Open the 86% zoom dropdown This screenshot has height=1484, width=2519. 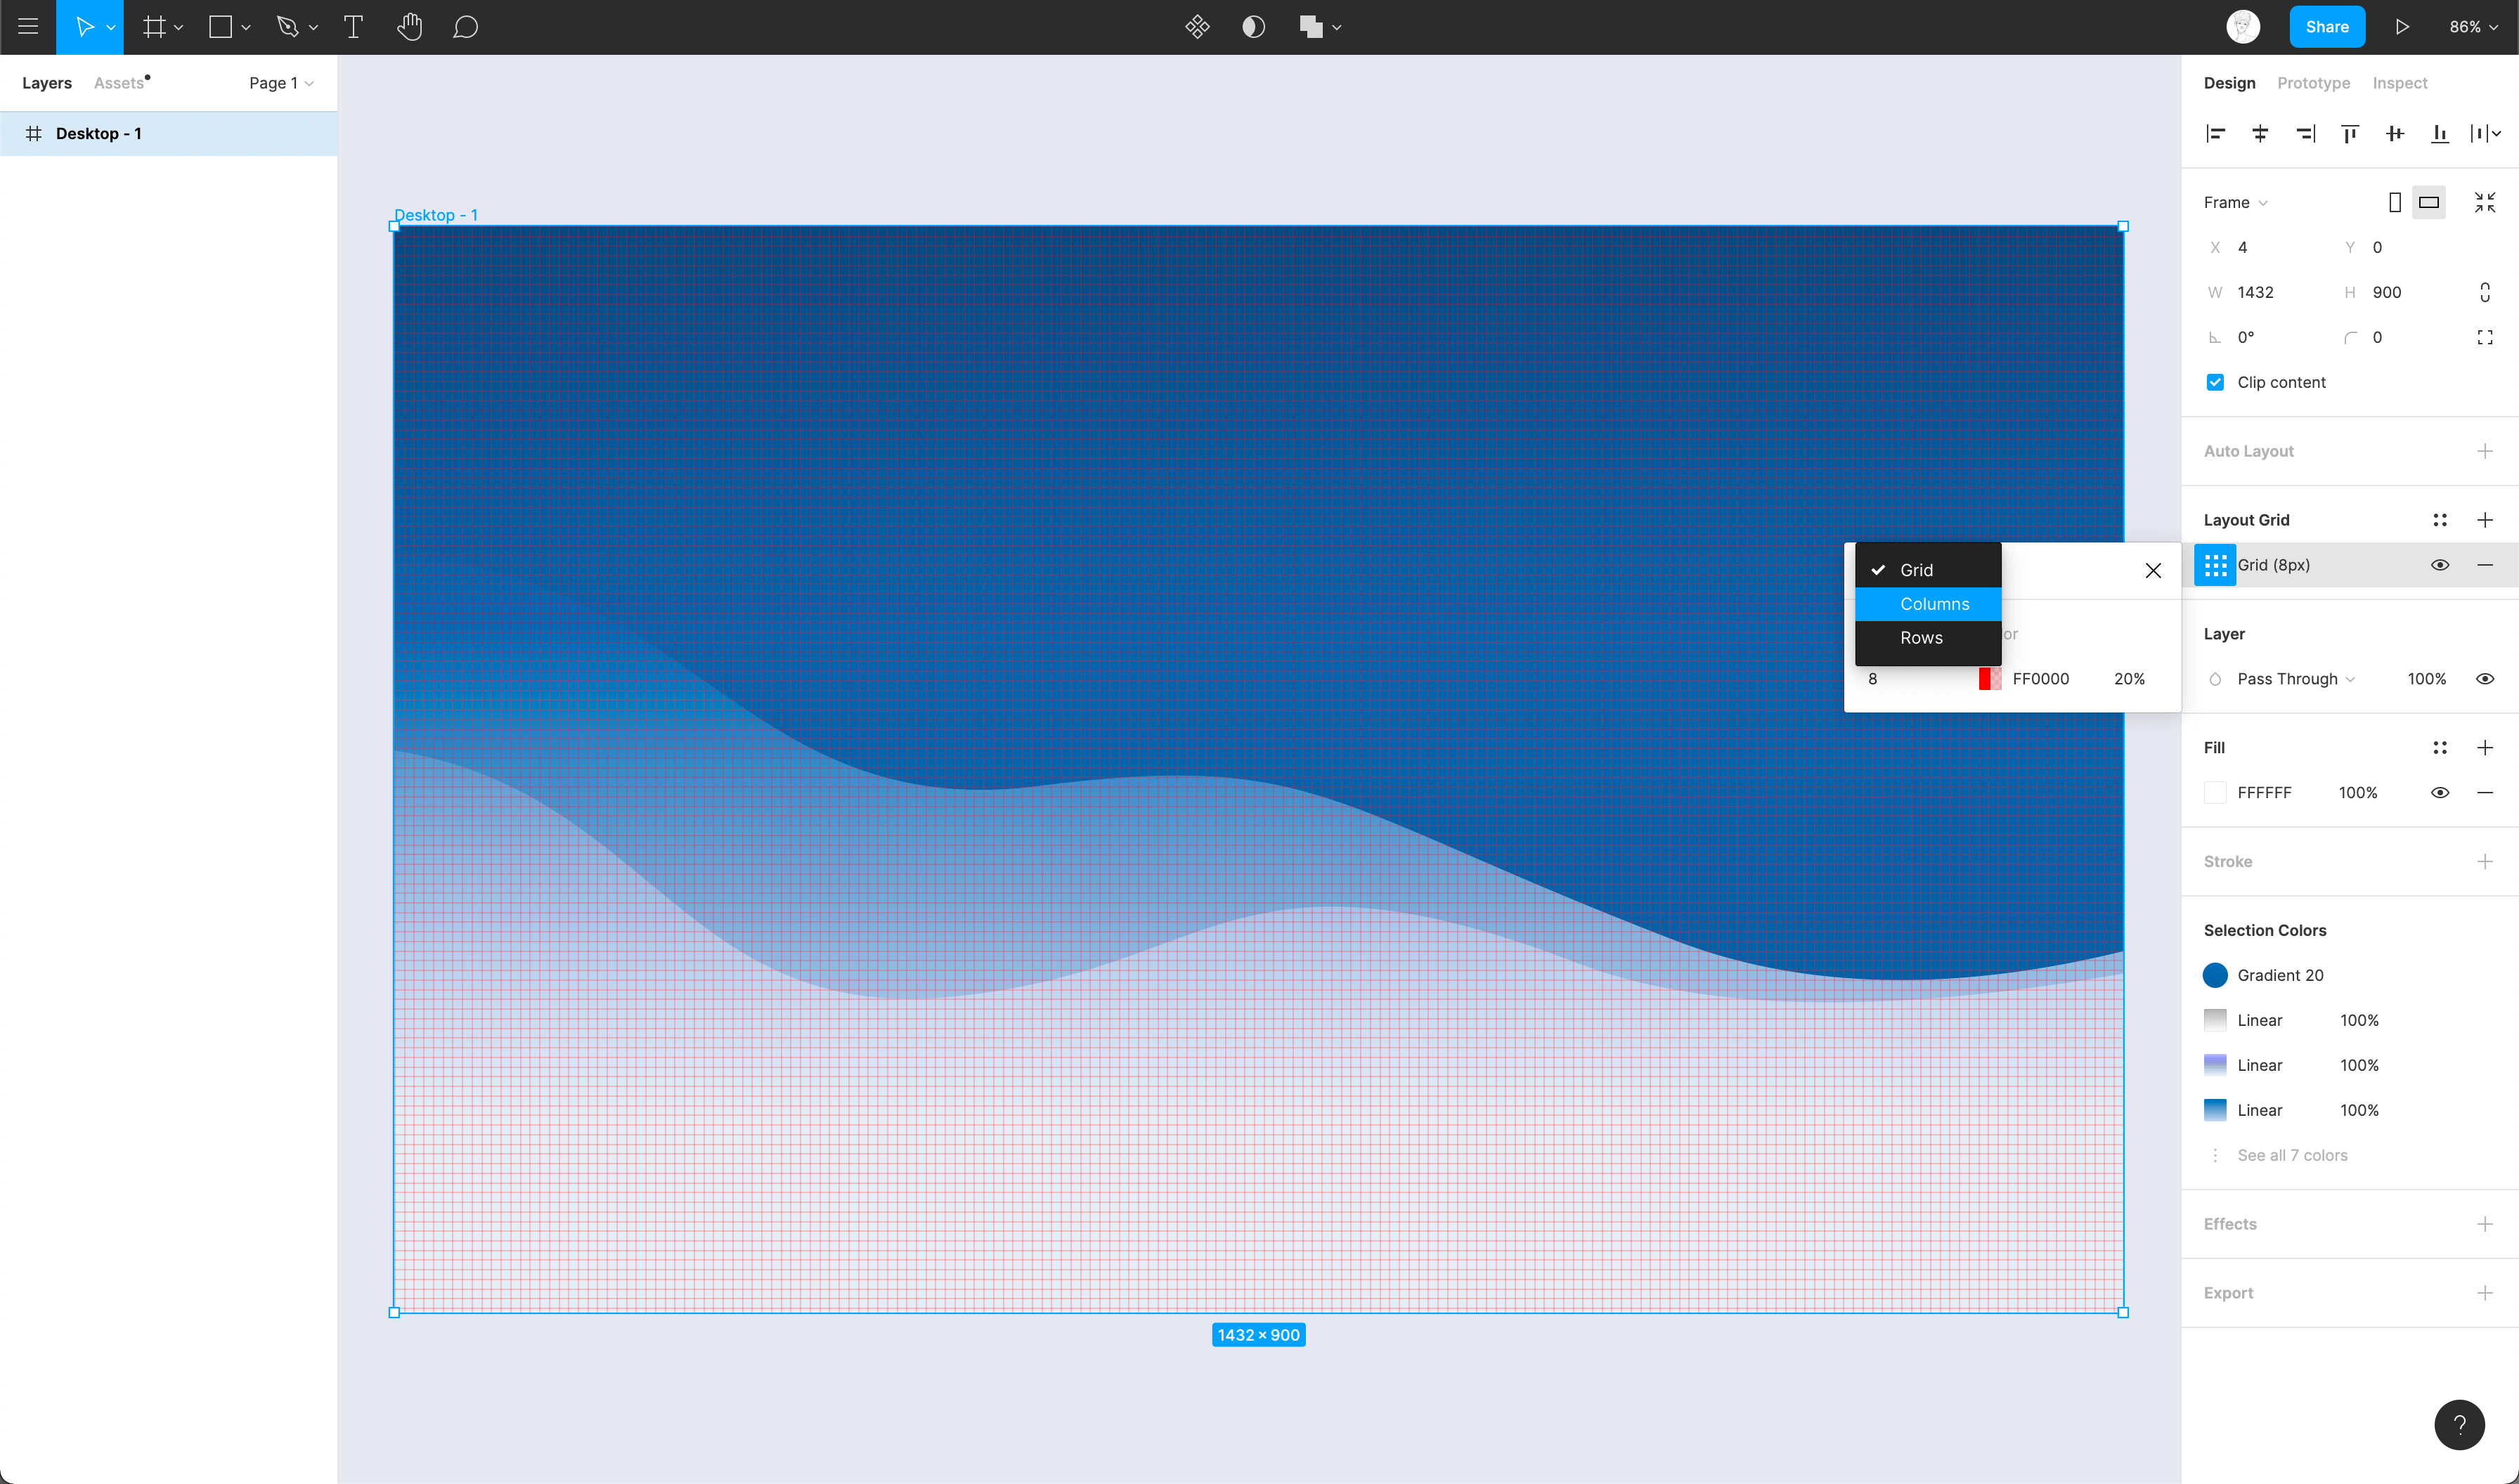tap(2472, 27)
